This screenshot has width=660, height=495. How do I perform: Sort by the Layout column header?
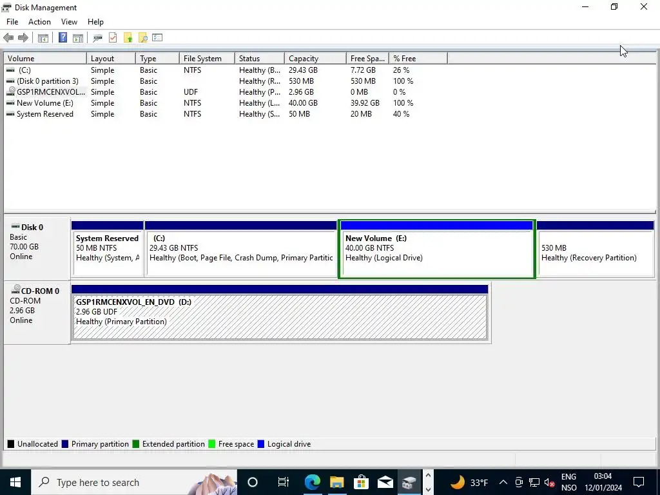click(x=111, y=59)
